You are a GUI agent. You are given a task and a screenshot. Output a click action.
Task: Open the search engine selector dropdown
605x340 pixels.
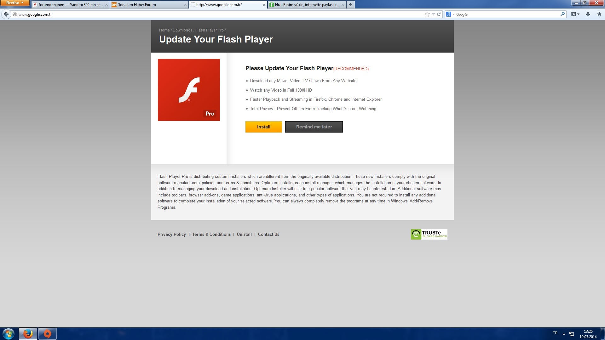tap(450, 14)
